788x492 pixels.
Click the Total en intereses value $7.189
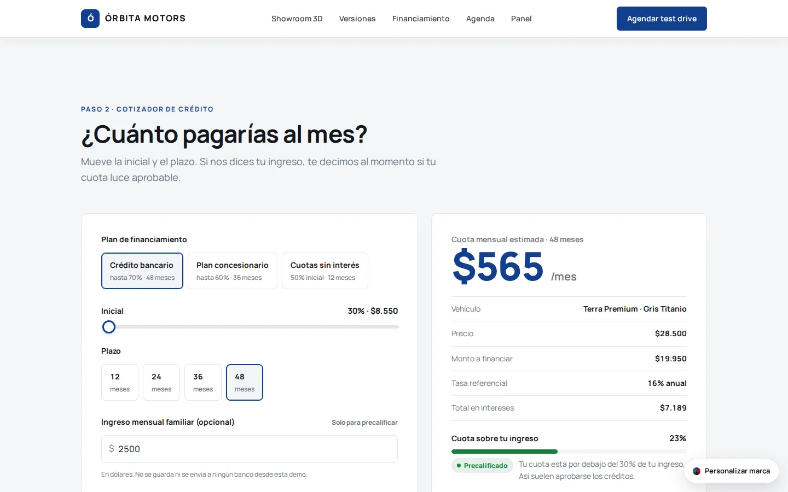673,408
